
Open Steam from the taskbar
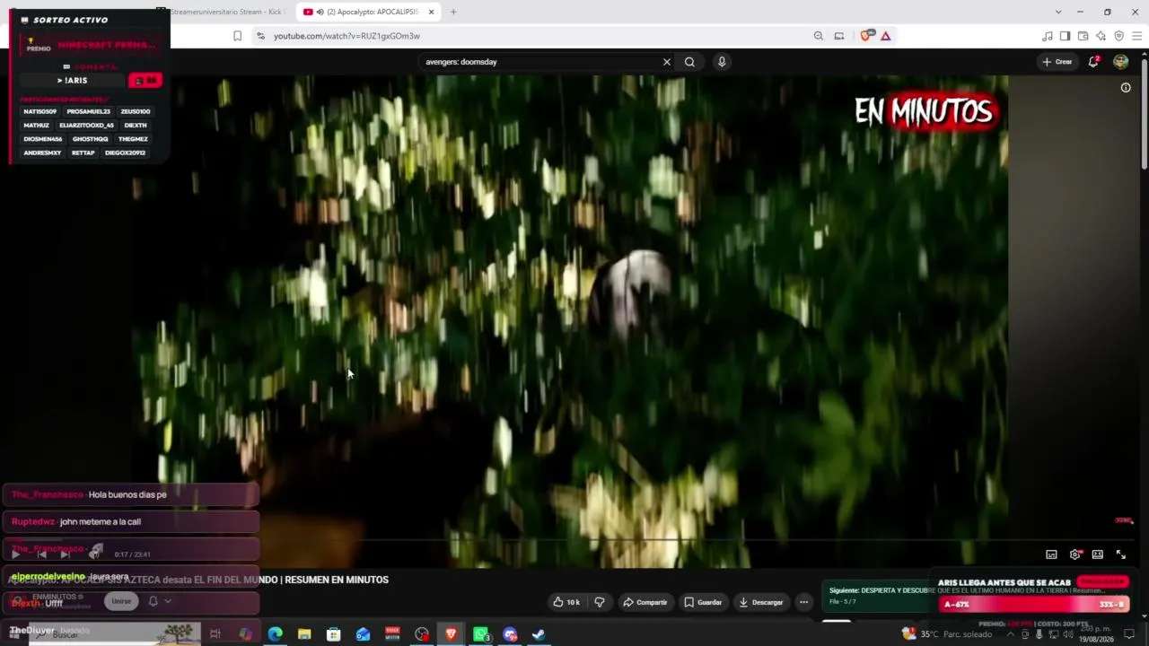tap(539, 634)
